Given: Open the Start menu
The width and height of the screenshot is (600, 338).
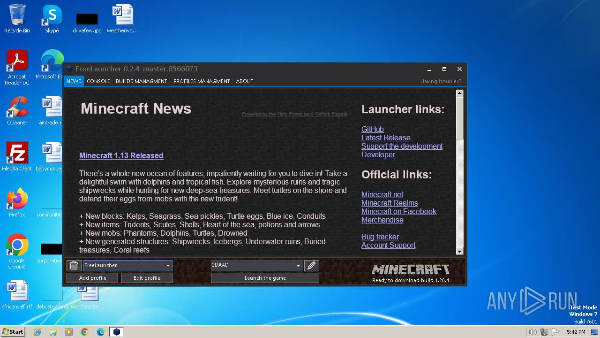Looking at the screenshot, I should pos(13,332).
